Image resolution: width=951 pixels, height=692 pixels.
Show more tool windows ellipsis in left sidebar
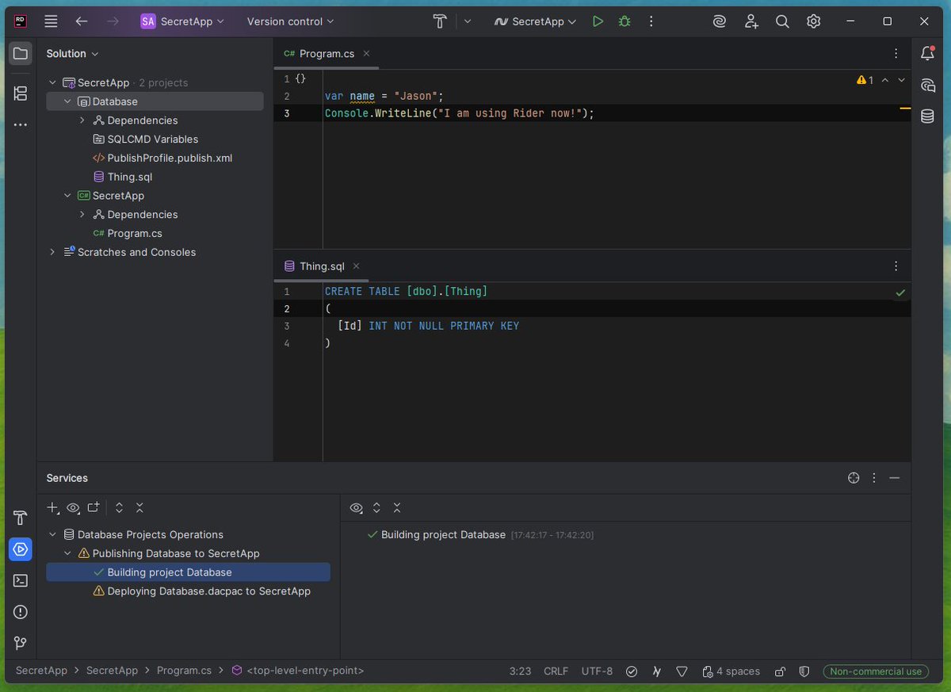(21, 124)
